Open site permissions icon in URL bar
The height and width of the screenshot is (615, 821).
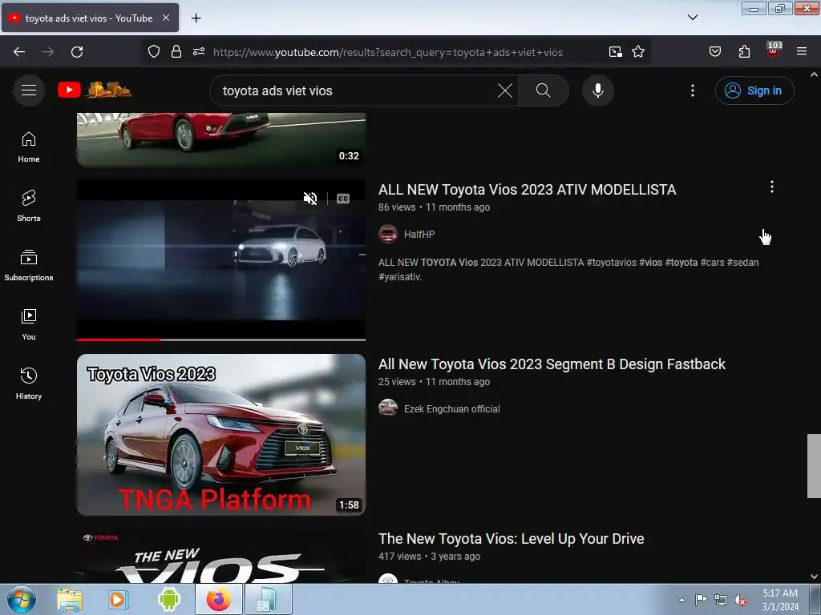tap(199, 52)
